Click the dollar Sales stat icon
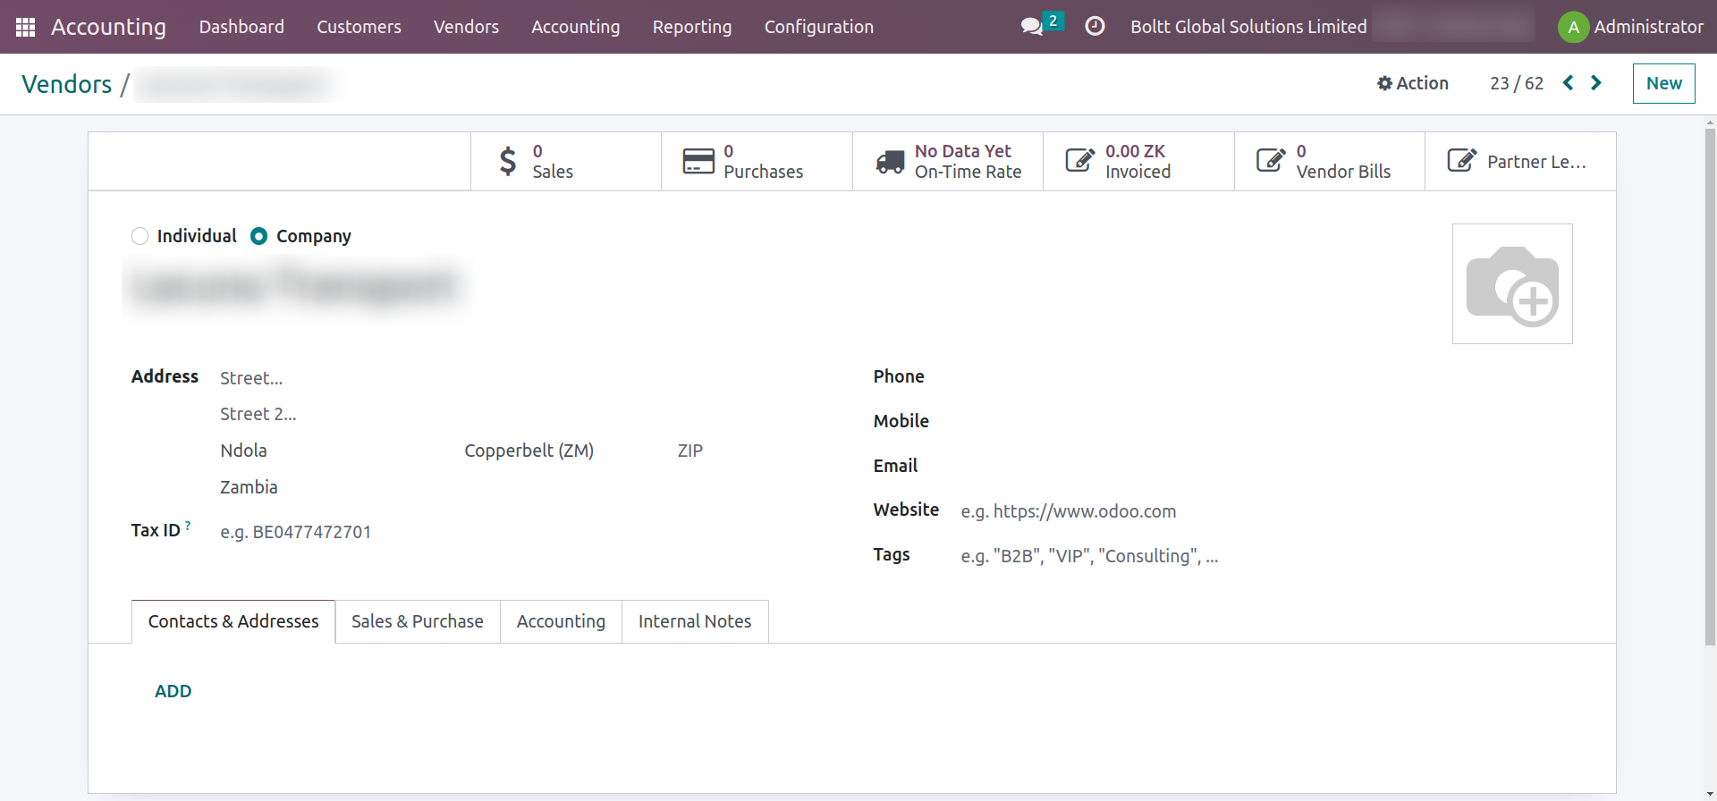The width and height of the screenshot is (1717, 801). 508,161
